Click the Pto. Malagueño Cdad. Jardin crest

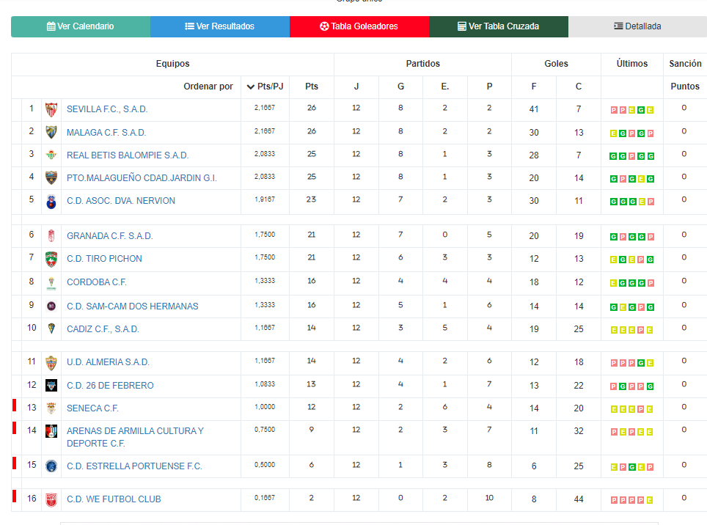pos(51,177)
